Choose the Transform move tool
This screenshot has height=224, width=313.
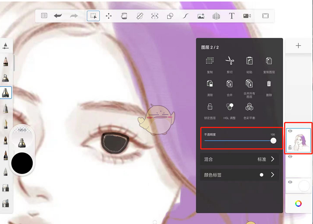pyautogui.click(x=109, y=16)
